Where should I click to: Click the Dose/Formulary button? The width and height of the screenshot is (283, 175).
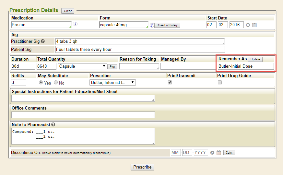coord(167,25)
